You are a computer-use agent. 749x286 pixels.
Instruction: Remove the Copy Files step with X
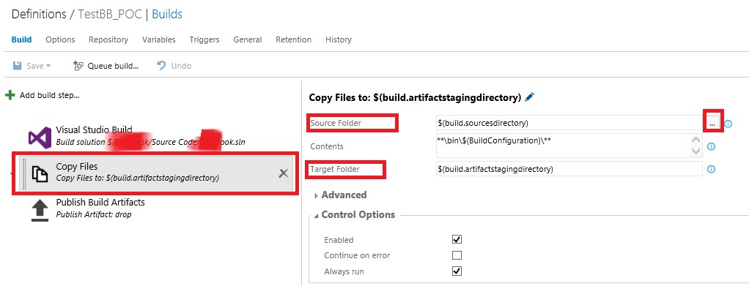284,173
